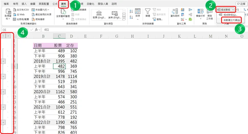Import data from Text/CSV (從文字/CSV)

(x=21, y=10)
